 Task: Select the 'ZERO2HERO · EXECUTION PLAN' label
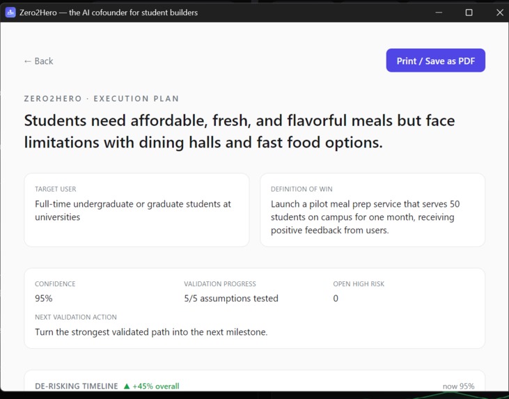(101, 99)
